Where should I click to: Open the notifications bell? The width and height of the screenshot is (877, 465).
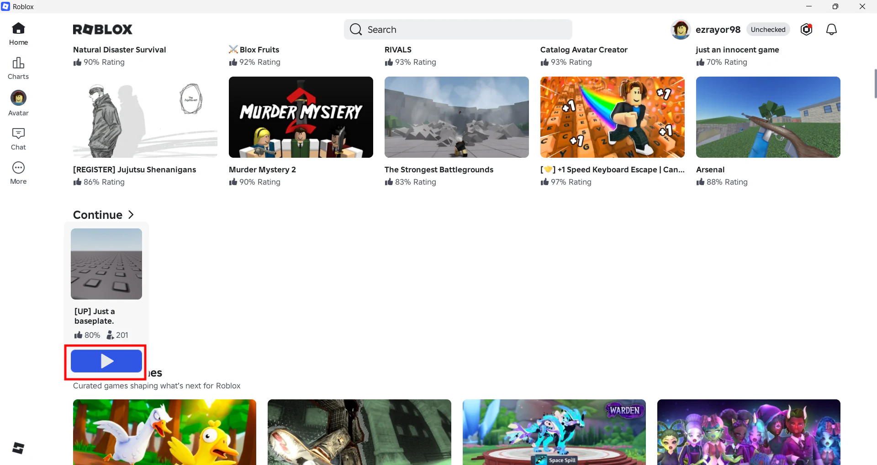[832, 30]
